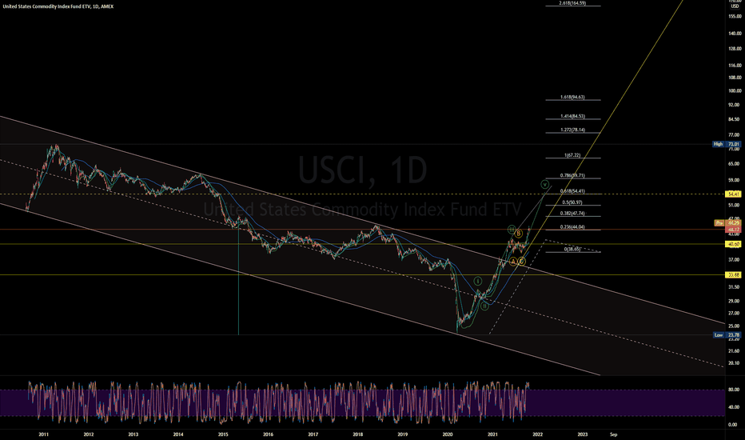
Task: Click the 2015 year label on the time axis
Action: [x=223, y=434]
